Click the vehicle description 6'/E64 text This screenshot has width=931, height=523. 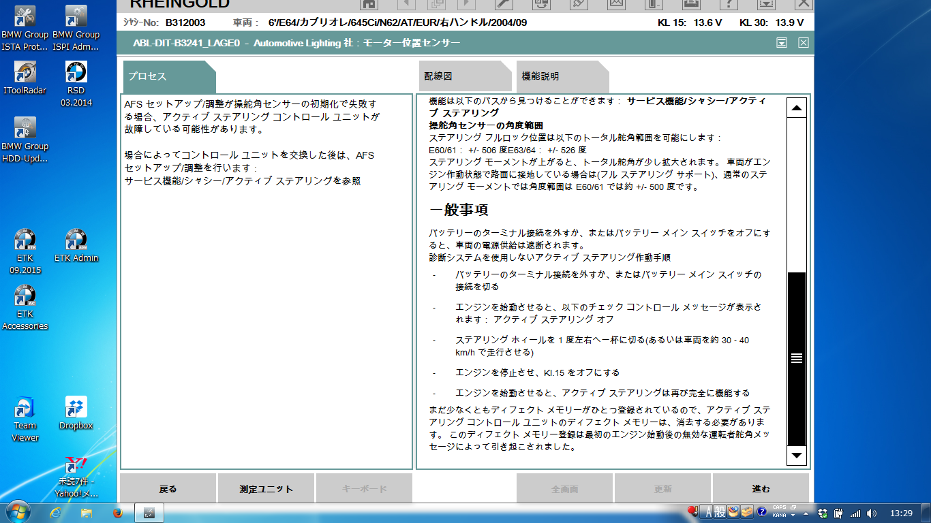tap(398, 22)
